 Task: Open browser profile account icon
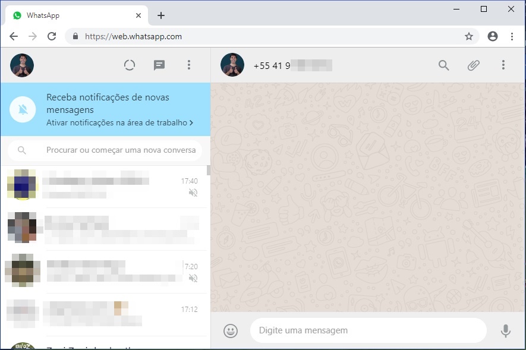point(493,36)
